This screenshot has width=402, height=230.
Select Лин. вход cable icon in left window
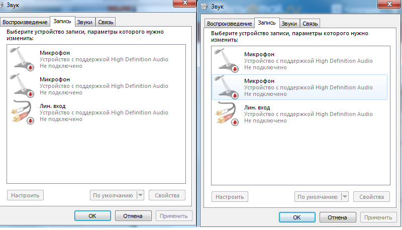click(x=22, y=112)
